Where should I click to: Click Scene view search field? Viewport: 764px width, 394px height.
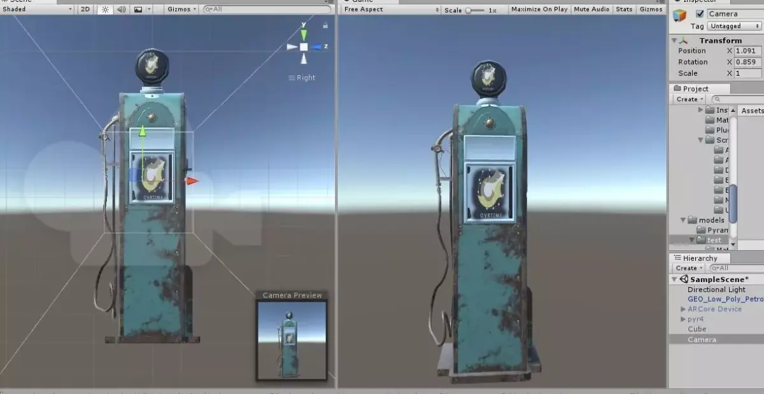point(267,10)
